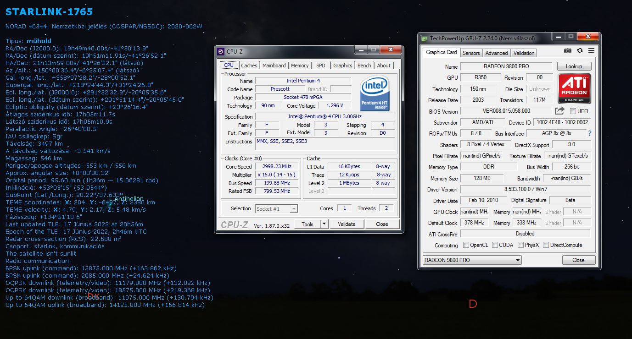
Task: Open the GPU-Z hamburger menu
Action: [x=591, y=51]
